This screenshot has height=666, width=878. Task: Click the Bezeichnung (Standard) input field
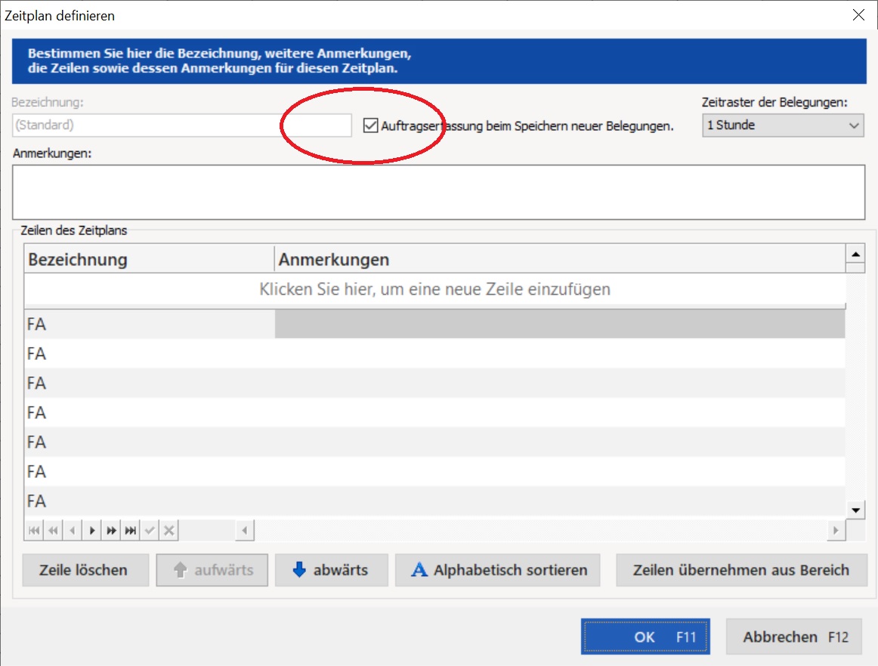point(182,125)
